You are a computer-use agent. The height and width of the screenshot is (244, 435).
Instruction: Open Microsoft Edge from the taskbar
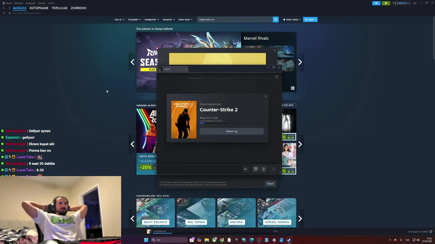pyautogui.click(x=251, y=240)
